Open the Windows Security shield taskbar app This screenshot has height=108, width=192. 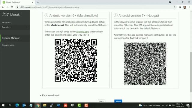[x=72, y=105]
